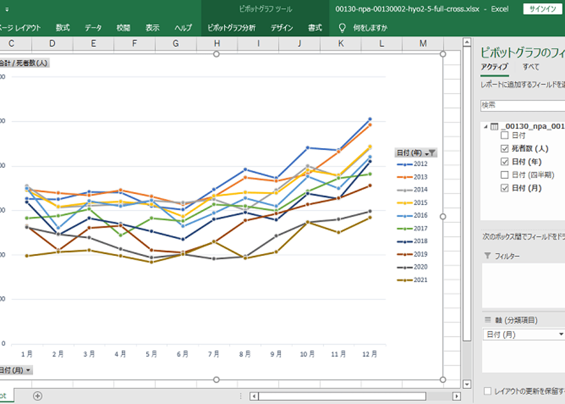Viewport: 565px width, 404px height.
Task: Select column header H
Action: 217,43
